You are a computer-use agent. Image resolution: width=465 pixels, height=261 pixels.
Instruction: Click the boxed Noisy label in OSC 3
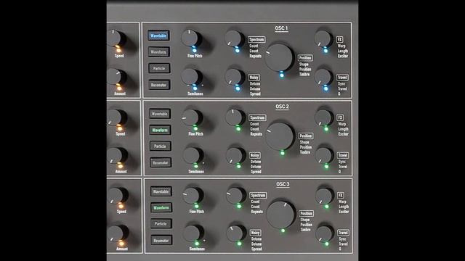tap(255, 233)
